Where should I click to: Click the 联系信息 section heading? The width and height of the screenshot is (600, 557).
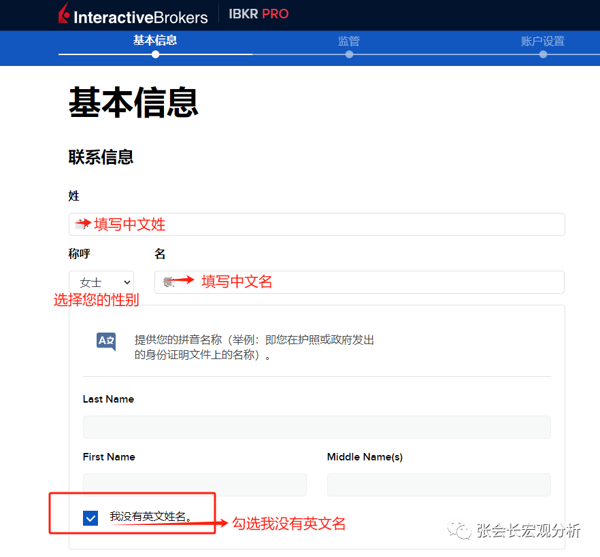101,157
